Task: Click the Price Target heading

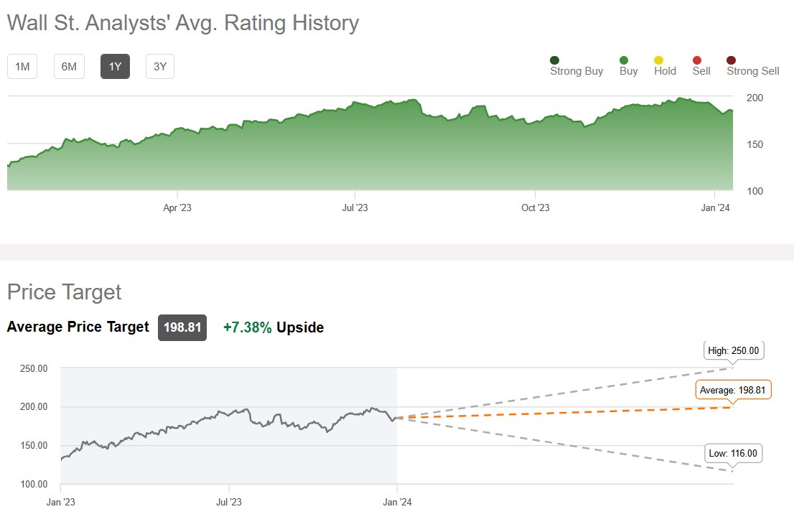Action: (64, 292)
